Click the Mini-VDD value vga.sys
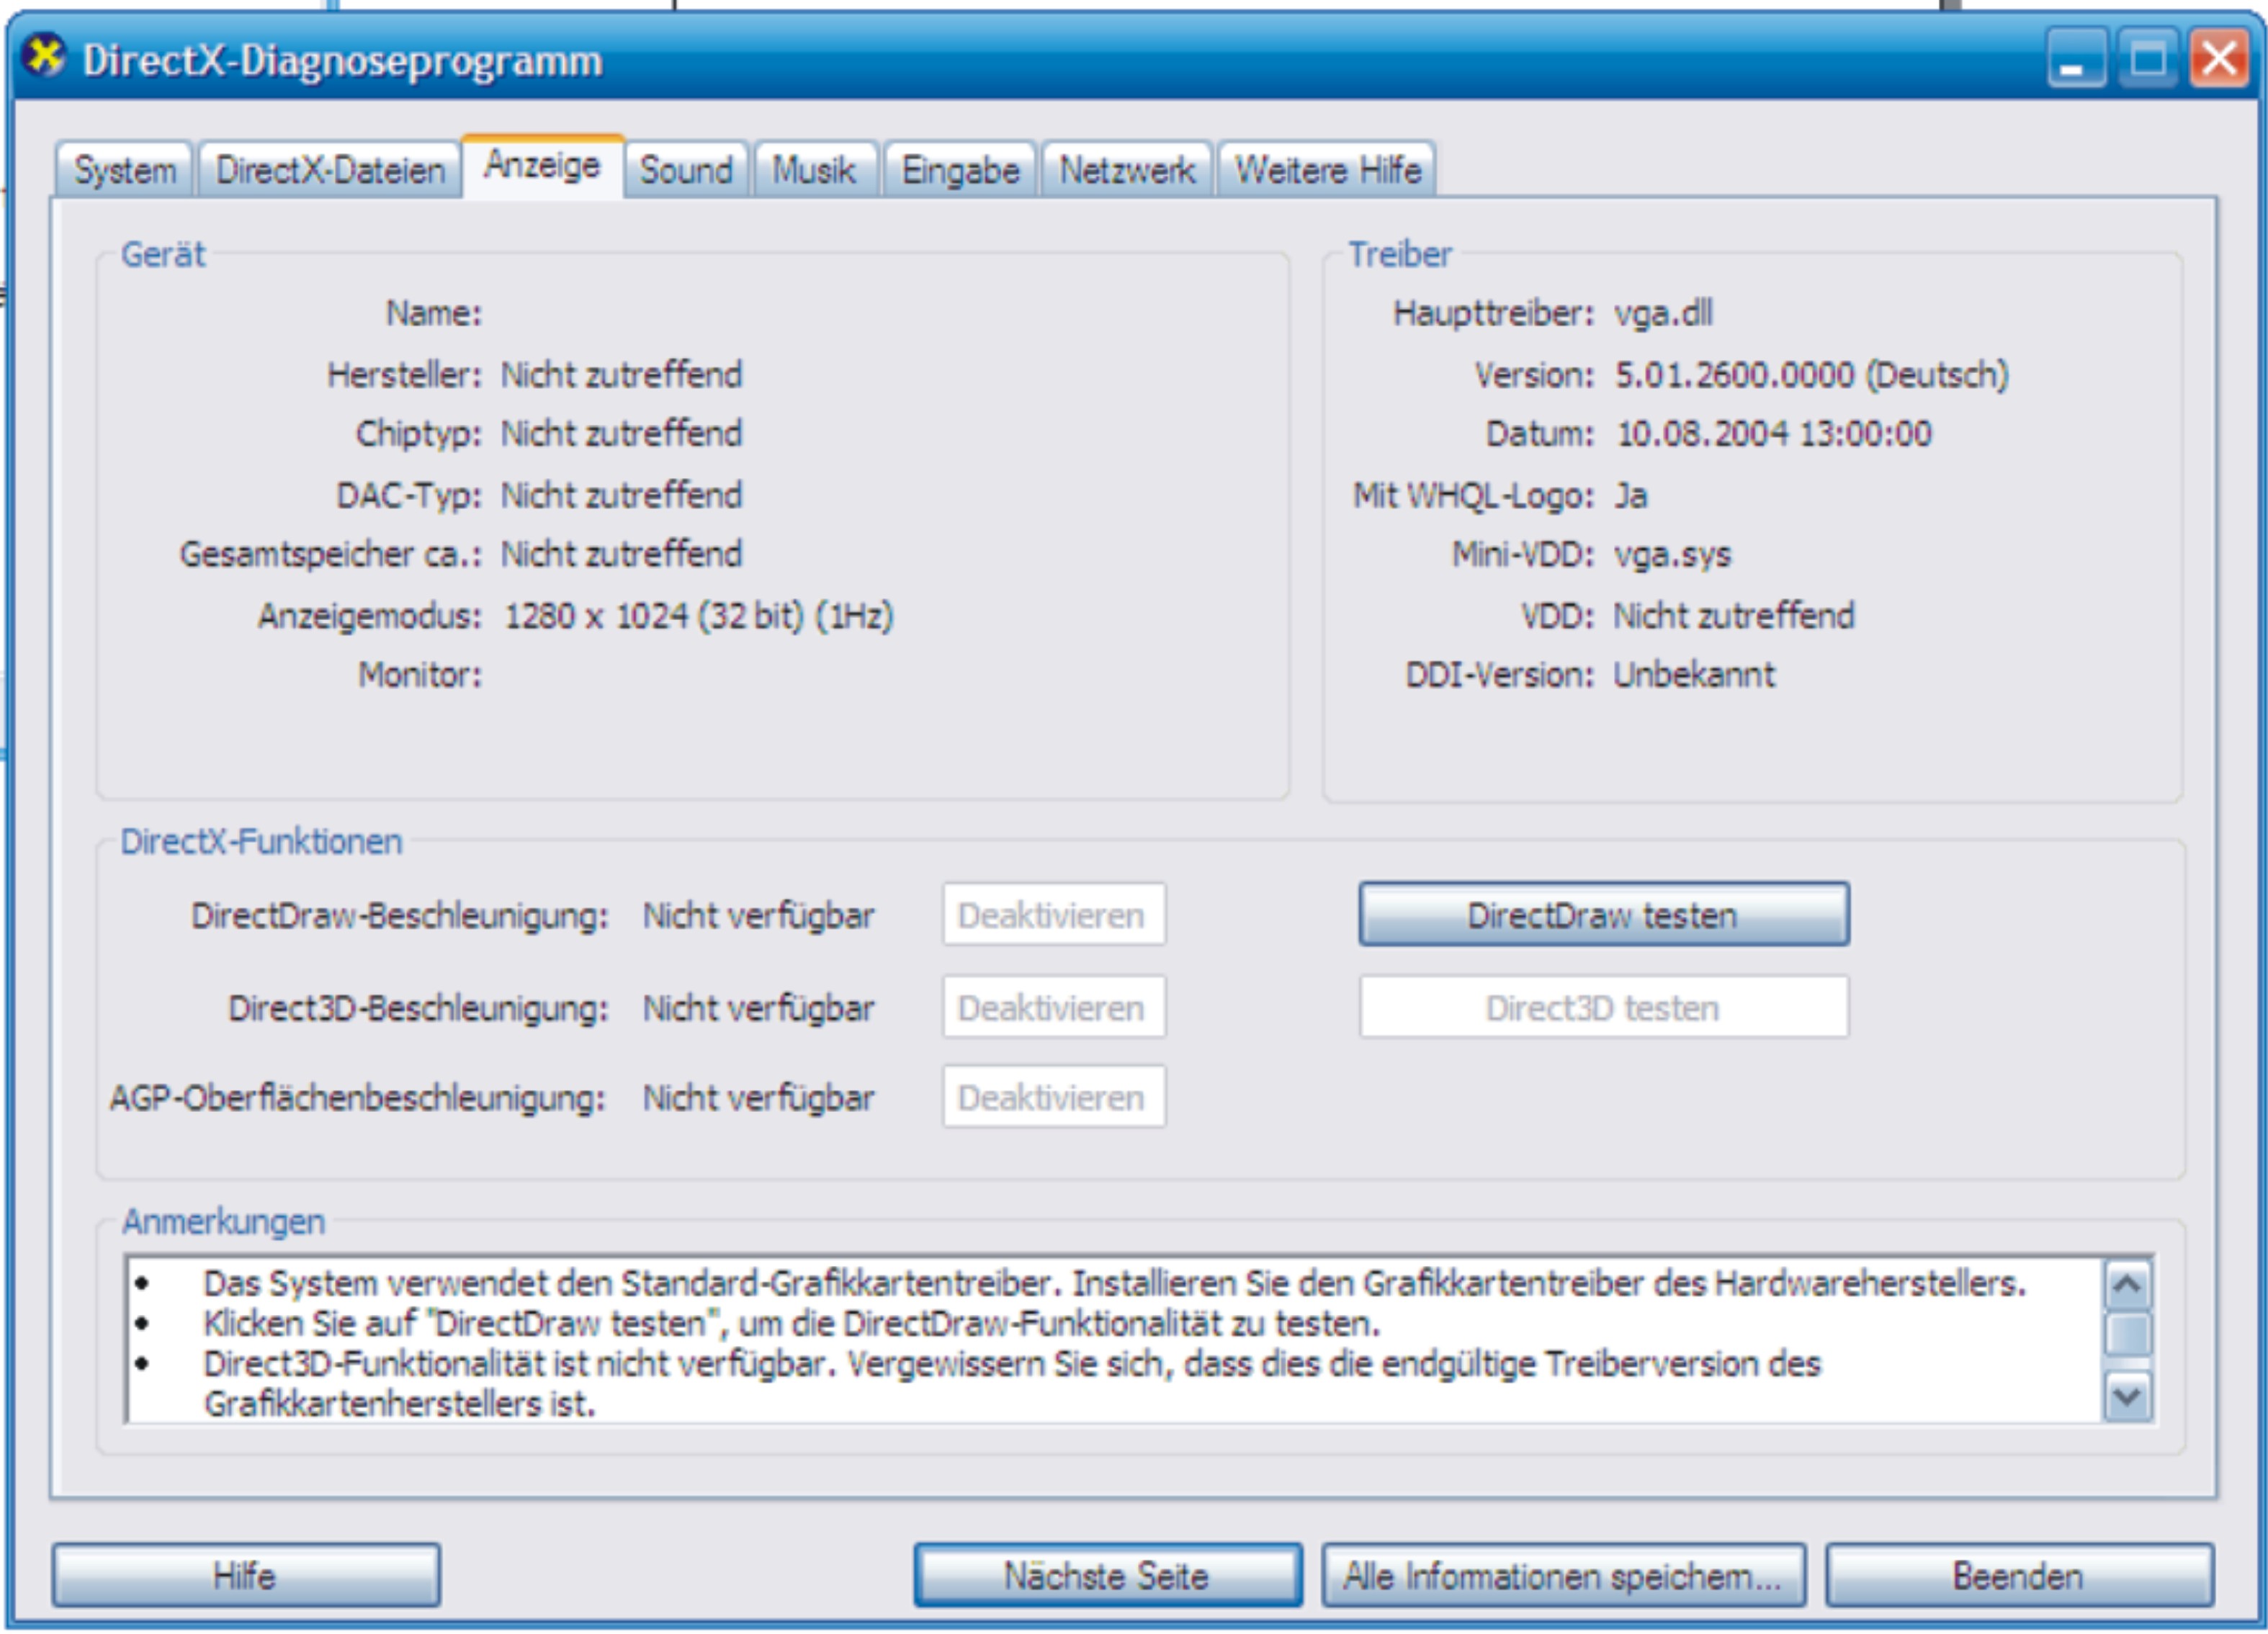 (x=1672, y=555)
